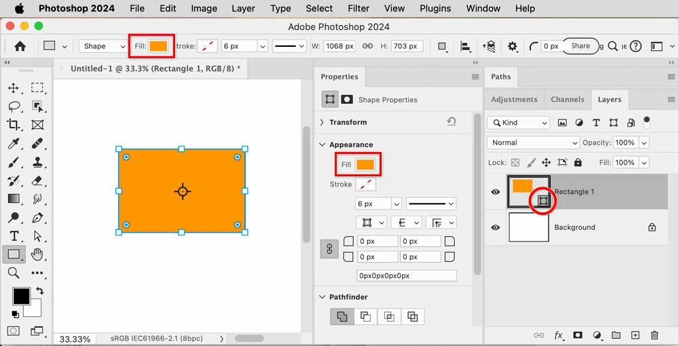Select the Spot Healing Brush tool
679x346 pixels.
point(37,143)
